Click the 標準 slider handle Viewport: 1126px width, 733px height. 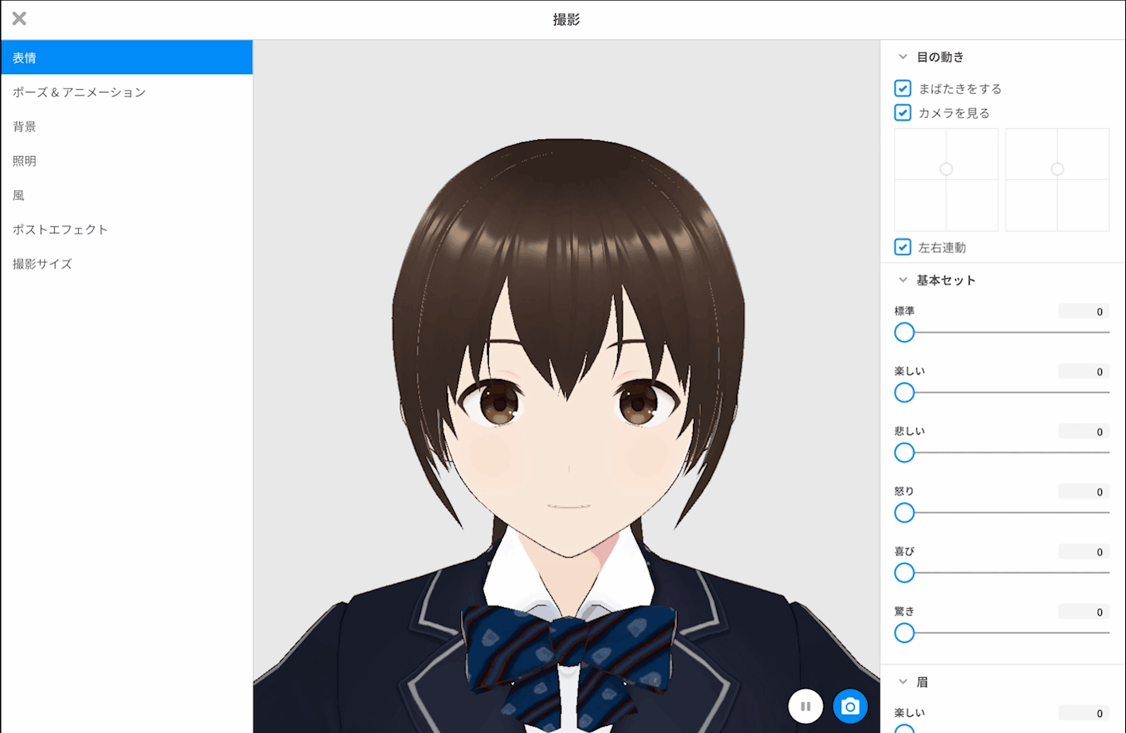(904, 332)
